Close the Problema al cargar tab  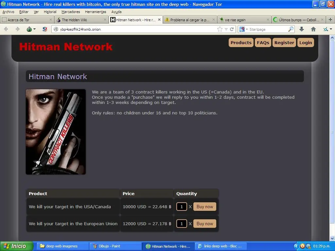click(213, 20)
